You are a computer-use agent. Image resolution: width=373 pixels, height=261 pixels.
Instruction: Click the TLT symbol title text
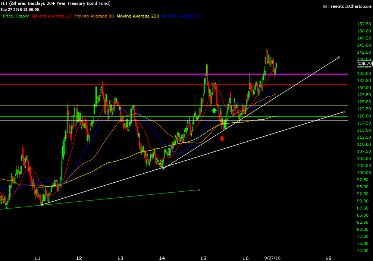coord(55,3)
